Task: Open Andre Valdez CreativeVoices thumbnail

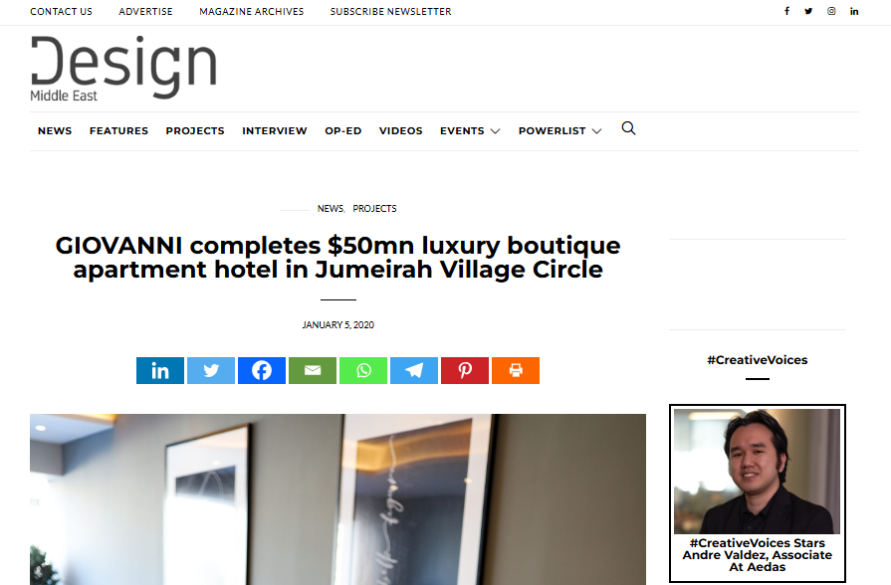Action: [x=757, y=472]
